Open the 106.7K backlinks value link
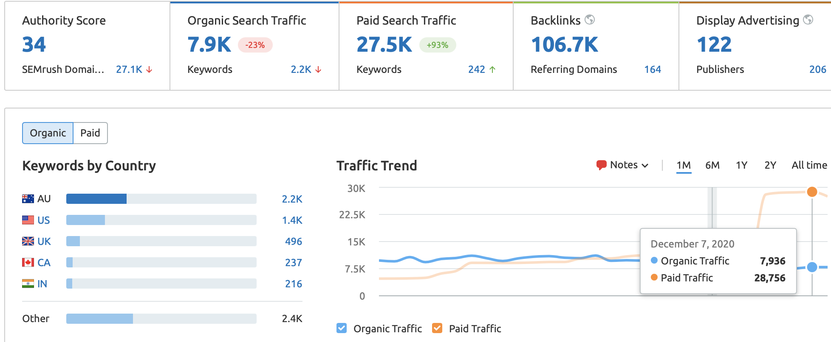The width and height of the screenshot is (831, 342). [x=564, y=44]
